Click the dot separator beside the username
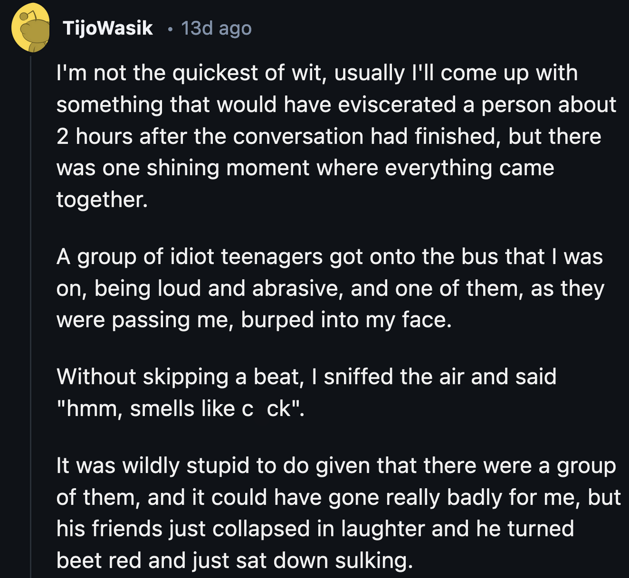629x578 pixels. pos(170,29)
